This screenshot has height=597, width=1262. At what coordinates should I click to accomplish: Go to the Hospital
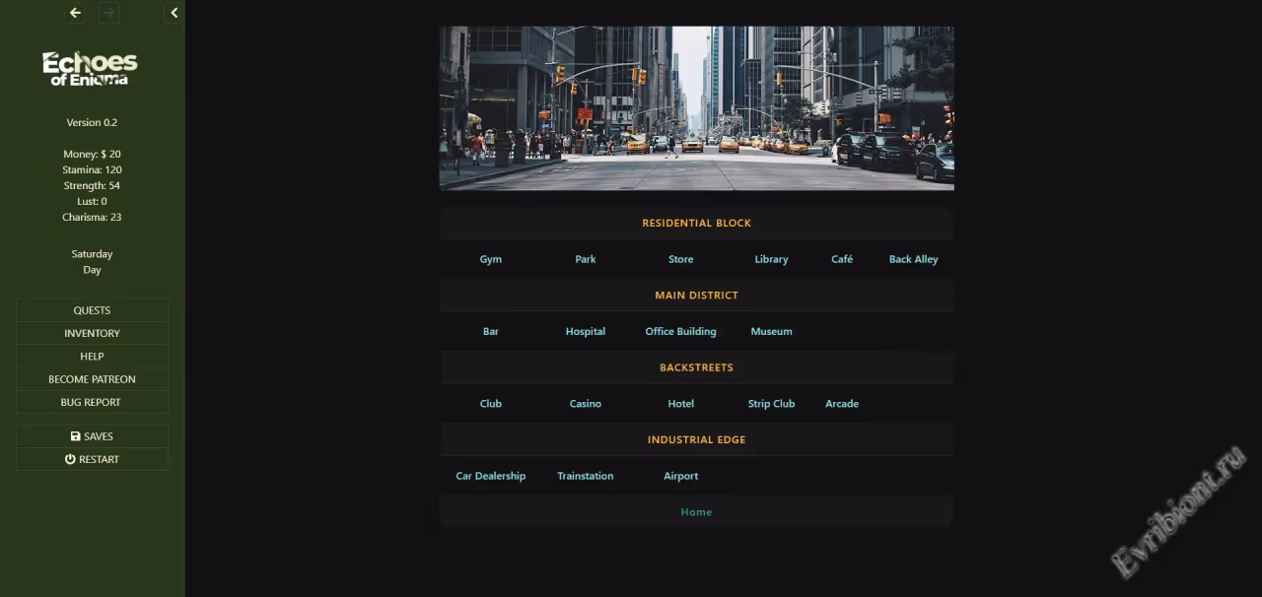pos(585,332)
